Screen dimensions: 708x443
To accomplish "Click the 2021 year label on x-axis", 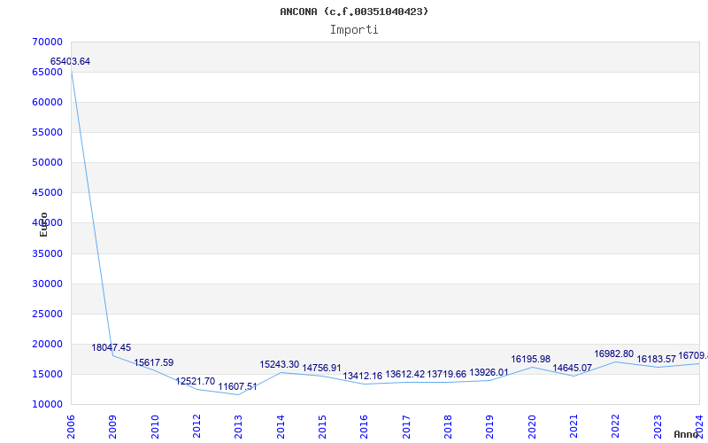I will click(x=573, y=427).
